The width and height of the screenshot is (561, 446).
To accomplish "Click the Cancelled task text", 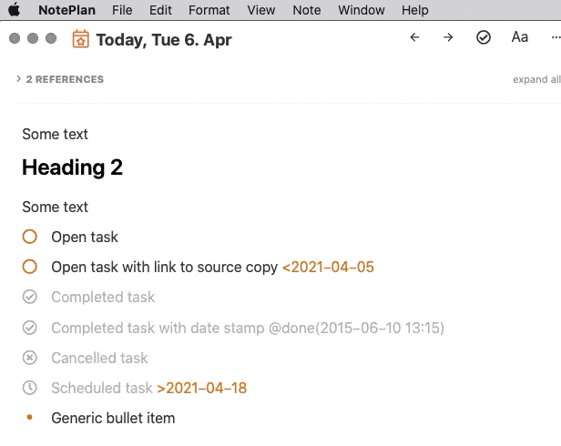I will (x=99, y=358).
